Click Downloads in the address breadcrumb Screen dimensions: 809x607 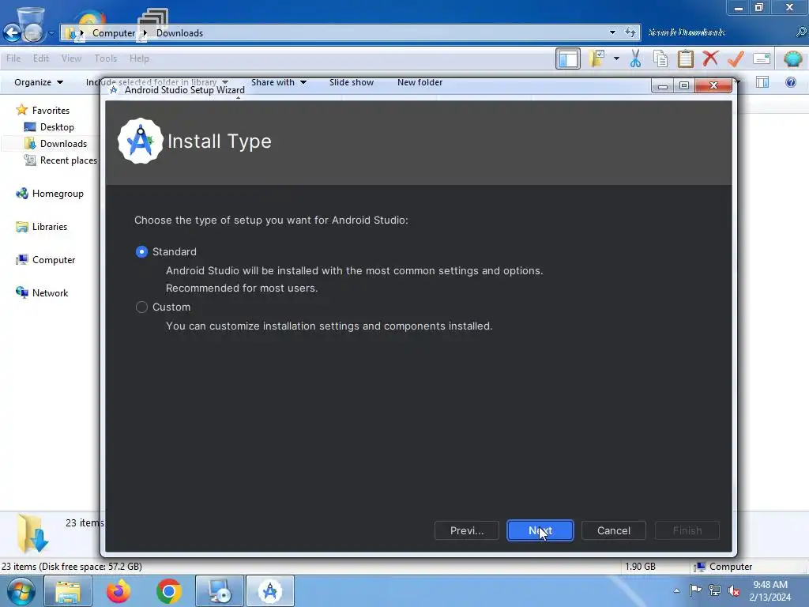pyautogui.click(x=179, y=33)
